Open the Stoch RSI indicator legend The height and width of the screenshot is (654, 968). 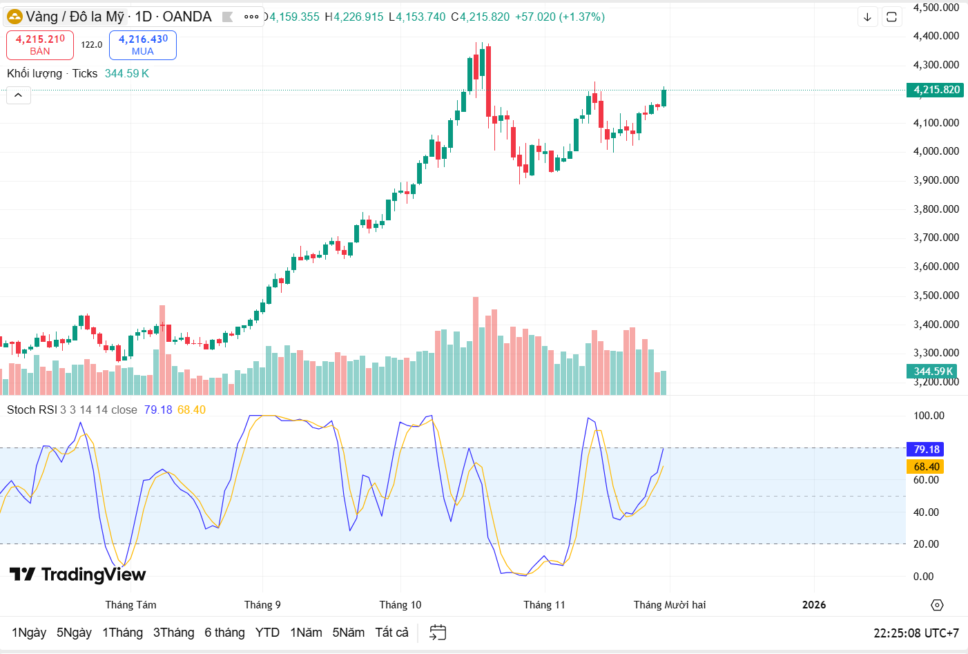pos(32,410)
